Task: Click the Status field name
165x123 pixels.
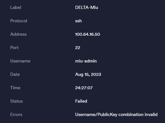Action: (x=17, y=101)
